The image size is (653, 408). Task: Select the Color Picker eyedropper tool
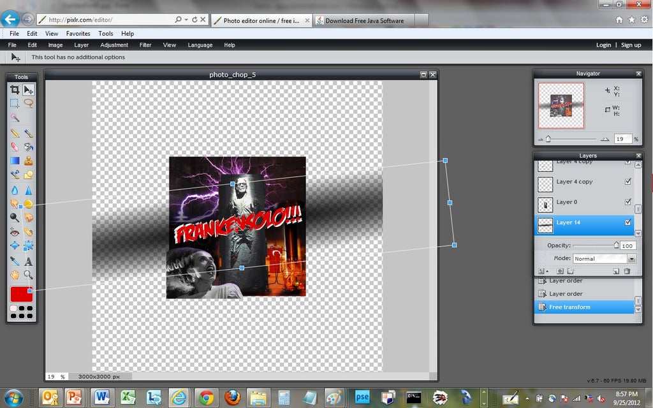pyautogui.click(x=15, y=261)
